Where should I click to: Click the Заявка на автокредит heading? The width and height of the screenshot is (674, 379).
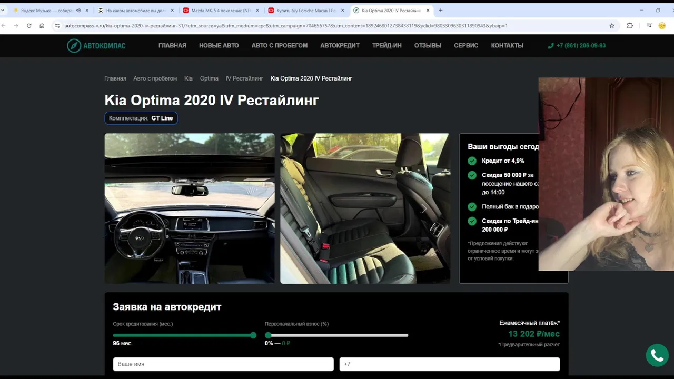[167, 307]
